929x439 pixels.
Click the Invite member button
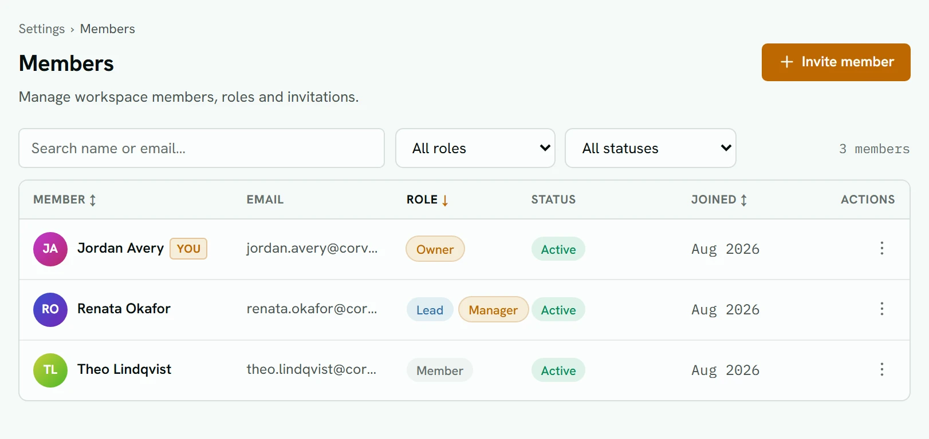pos(836,62)
